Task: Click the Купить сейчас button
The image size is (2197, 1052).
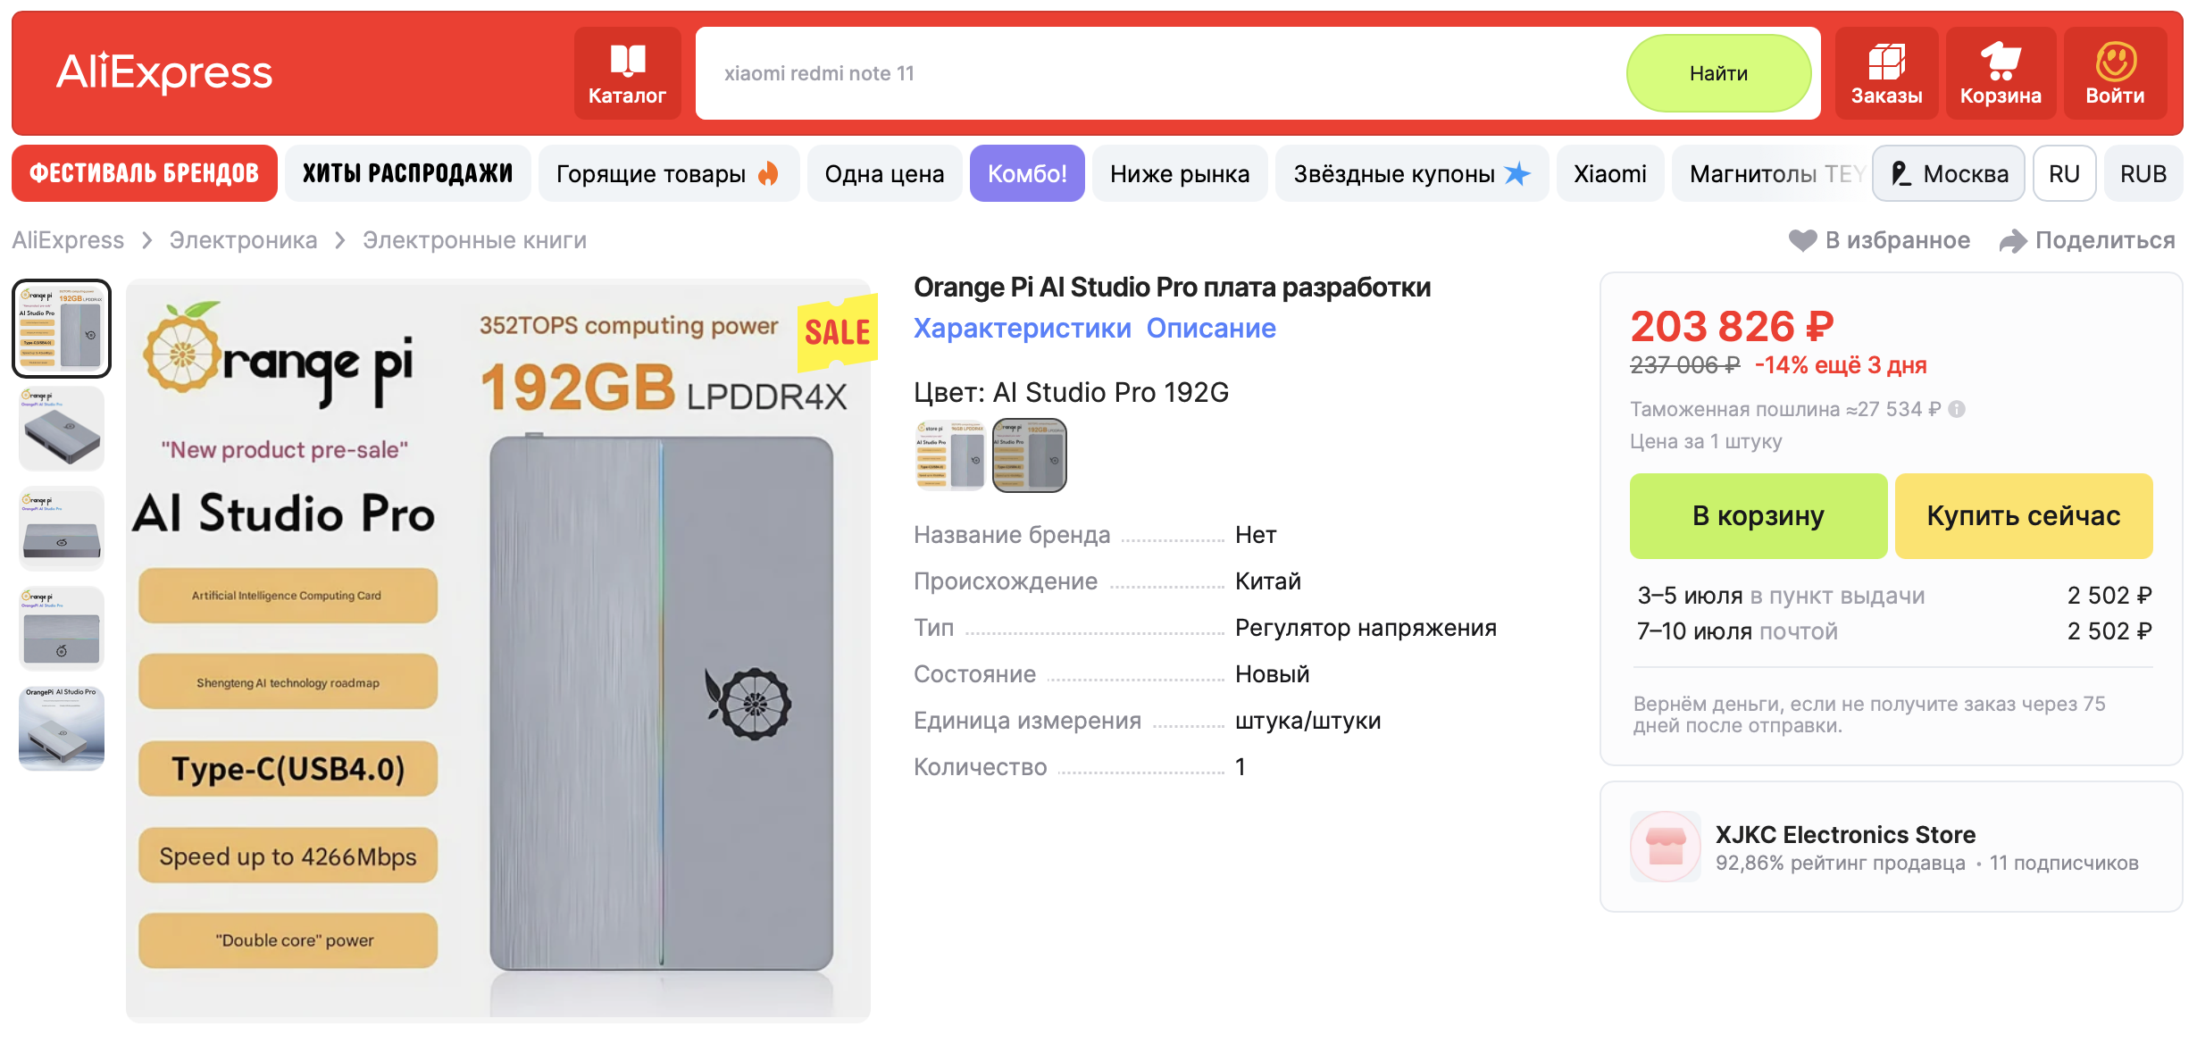Action: pyautogui.click(x=2024, y=515)
